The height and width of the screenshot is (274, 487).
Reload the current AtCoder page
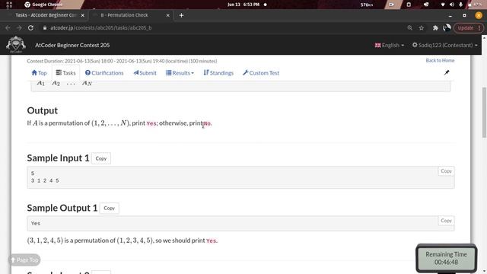30,28
